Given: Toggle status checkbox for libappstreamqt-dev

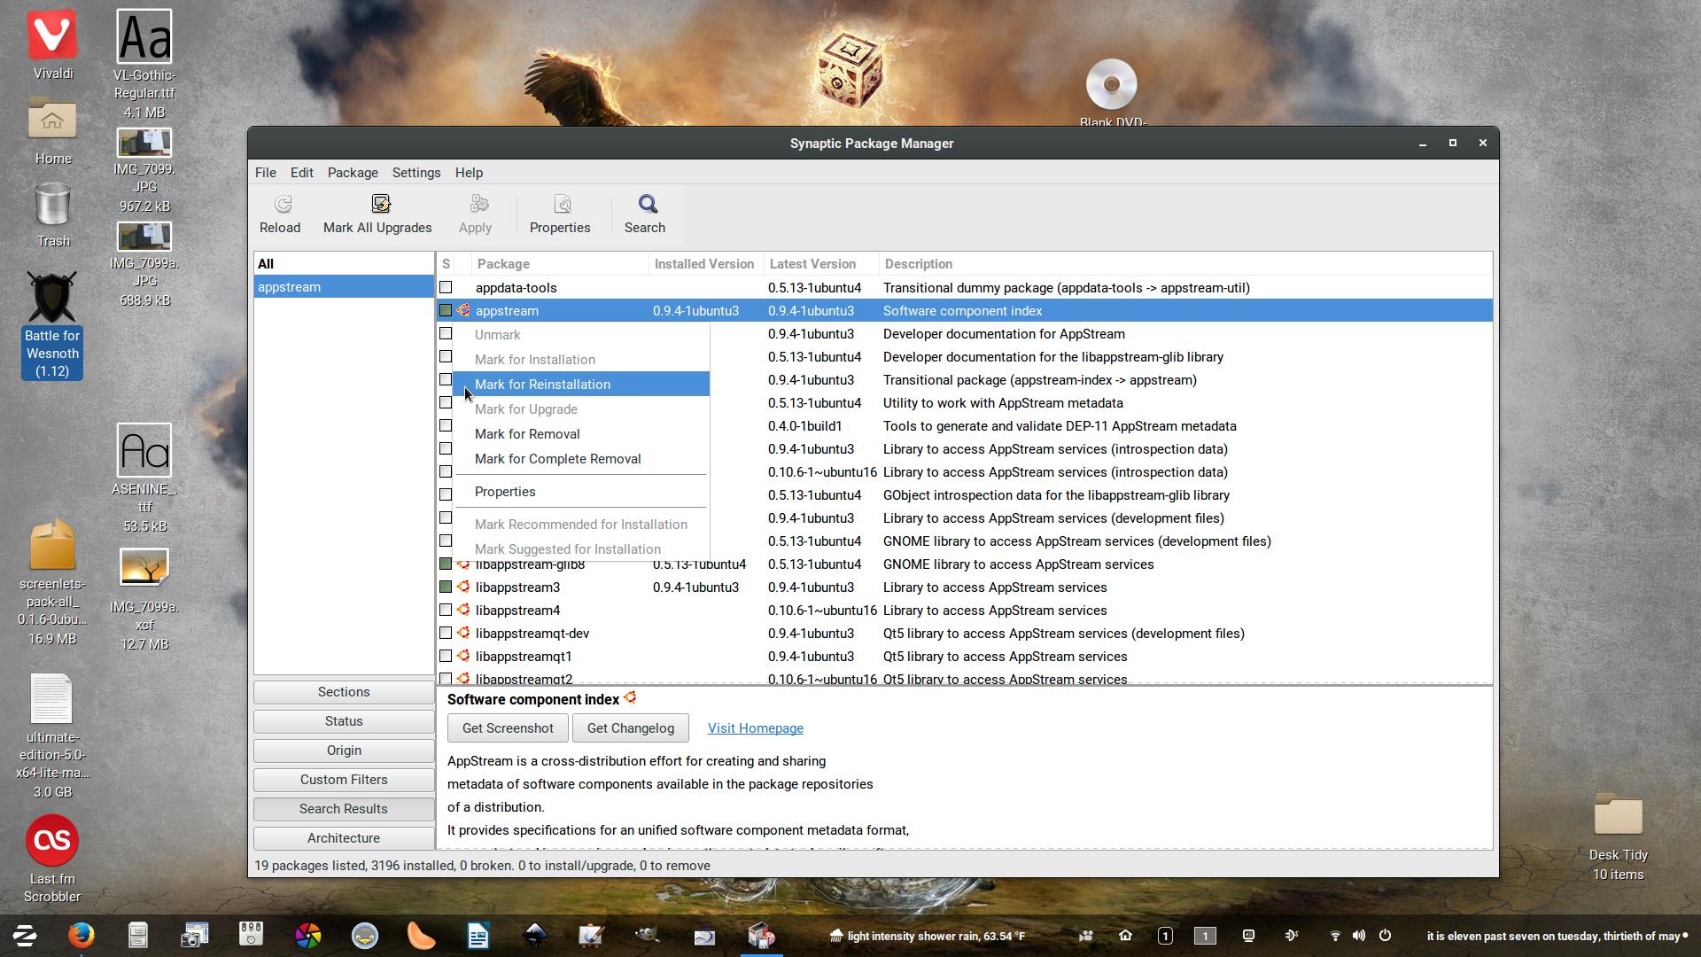Looking at the screenshot, I should [x=446, y=634].
